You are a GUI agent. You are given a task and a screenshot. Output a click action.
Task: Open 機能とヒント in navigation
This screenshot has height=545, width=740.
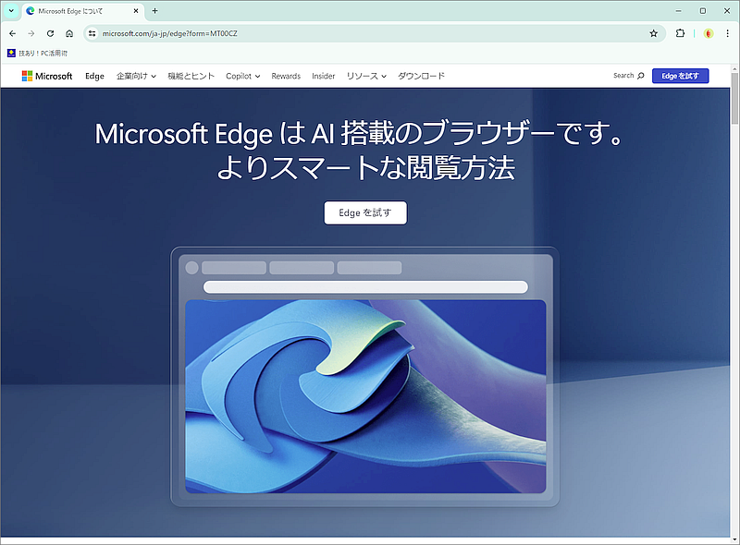[x=191, y=76]
